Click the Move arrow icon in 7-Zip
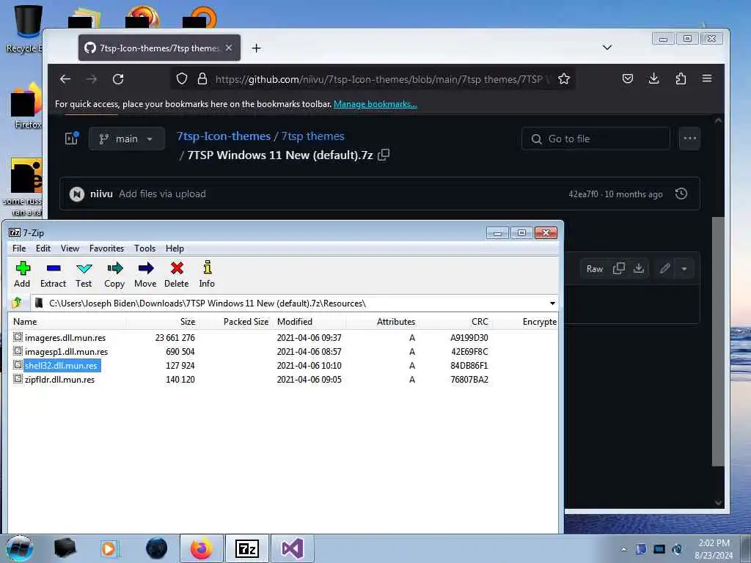The image size is (751, 563). 145,274
